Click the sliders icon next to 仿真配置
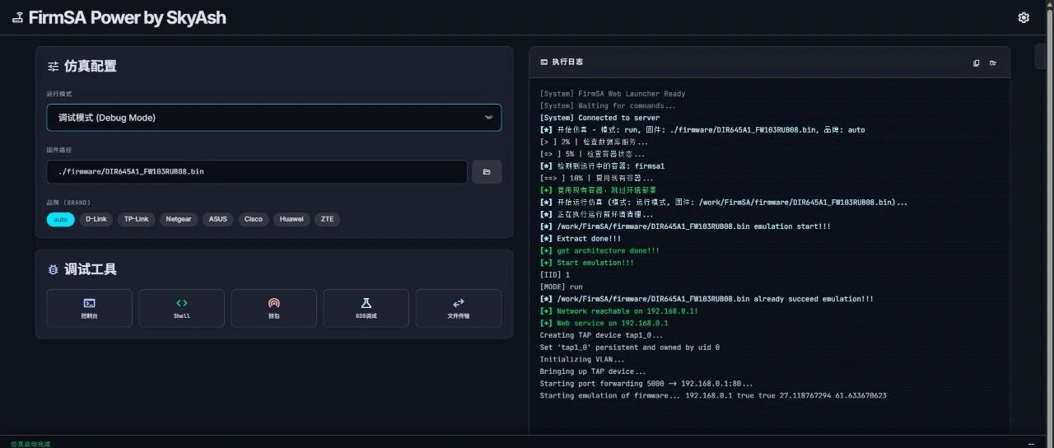Screen dimensions: 1054x448 [x=53, y=67]
